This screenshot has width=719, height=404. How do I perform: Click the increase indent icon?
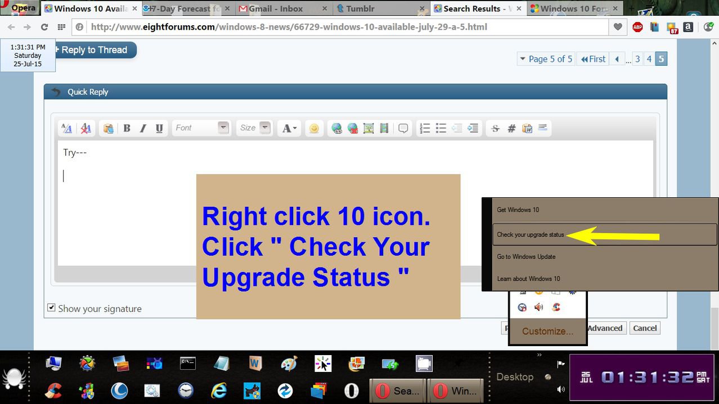click(x=473, y=128)
